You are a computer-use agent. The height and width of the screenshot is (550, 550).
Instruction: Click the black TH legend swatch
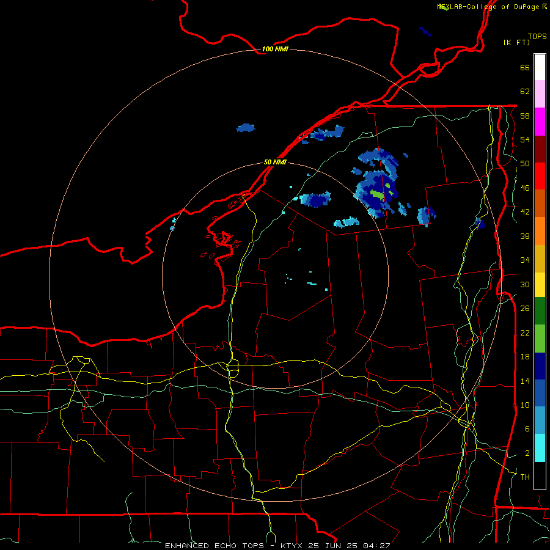pos(540,475)
